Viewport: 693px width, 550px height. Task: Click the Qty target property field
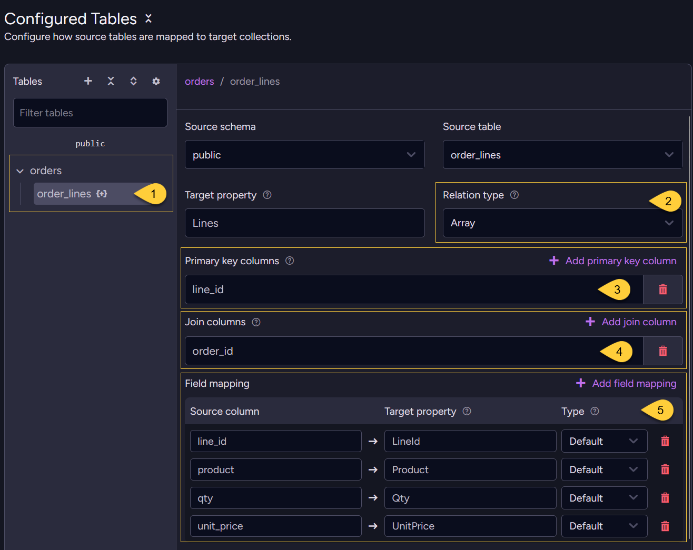point(470,498)
